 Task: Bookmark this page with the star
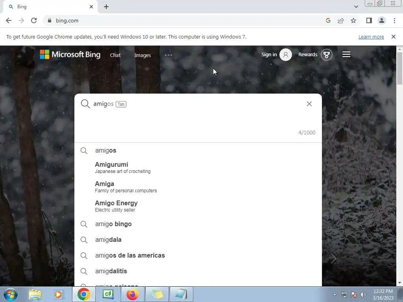[353, 20]
